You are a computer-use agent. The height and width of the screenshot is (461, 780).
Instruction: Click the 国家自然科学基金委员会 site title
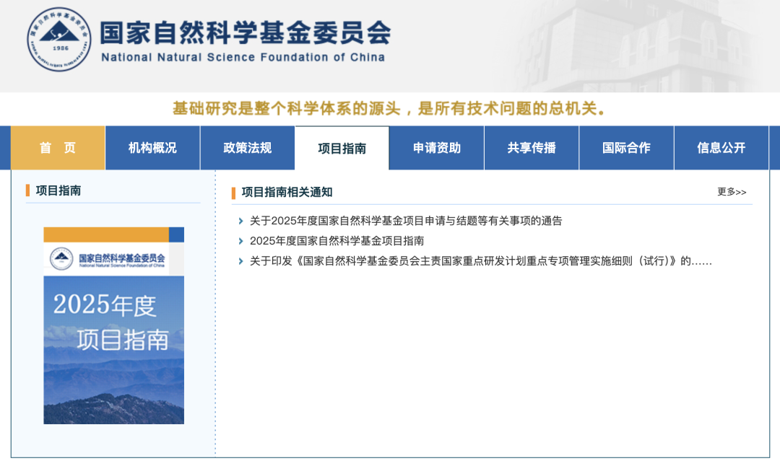(246, 32)
